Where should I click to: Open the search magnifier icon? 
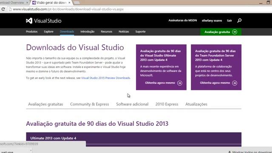pos(239,20)
